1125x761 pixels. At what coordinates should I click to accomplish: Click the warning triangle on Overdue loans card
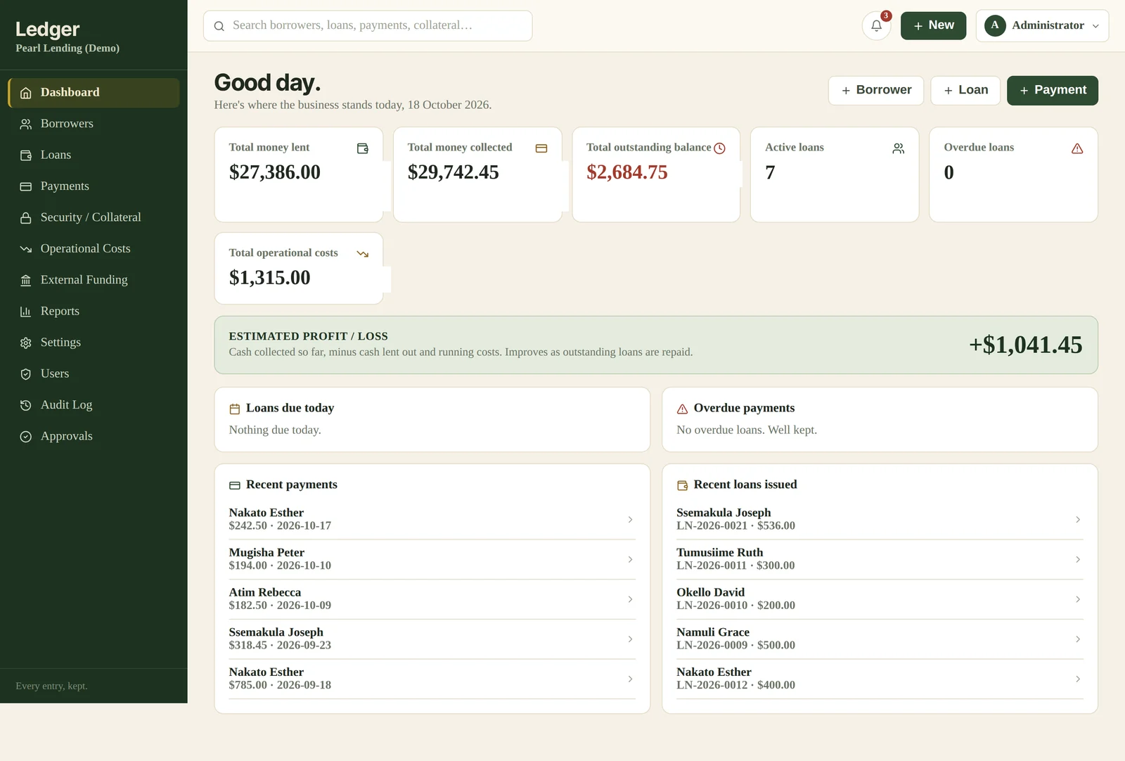1077,148
